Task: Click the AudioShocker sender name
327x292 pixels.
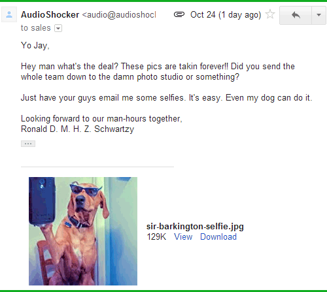Action: point(50,15)
